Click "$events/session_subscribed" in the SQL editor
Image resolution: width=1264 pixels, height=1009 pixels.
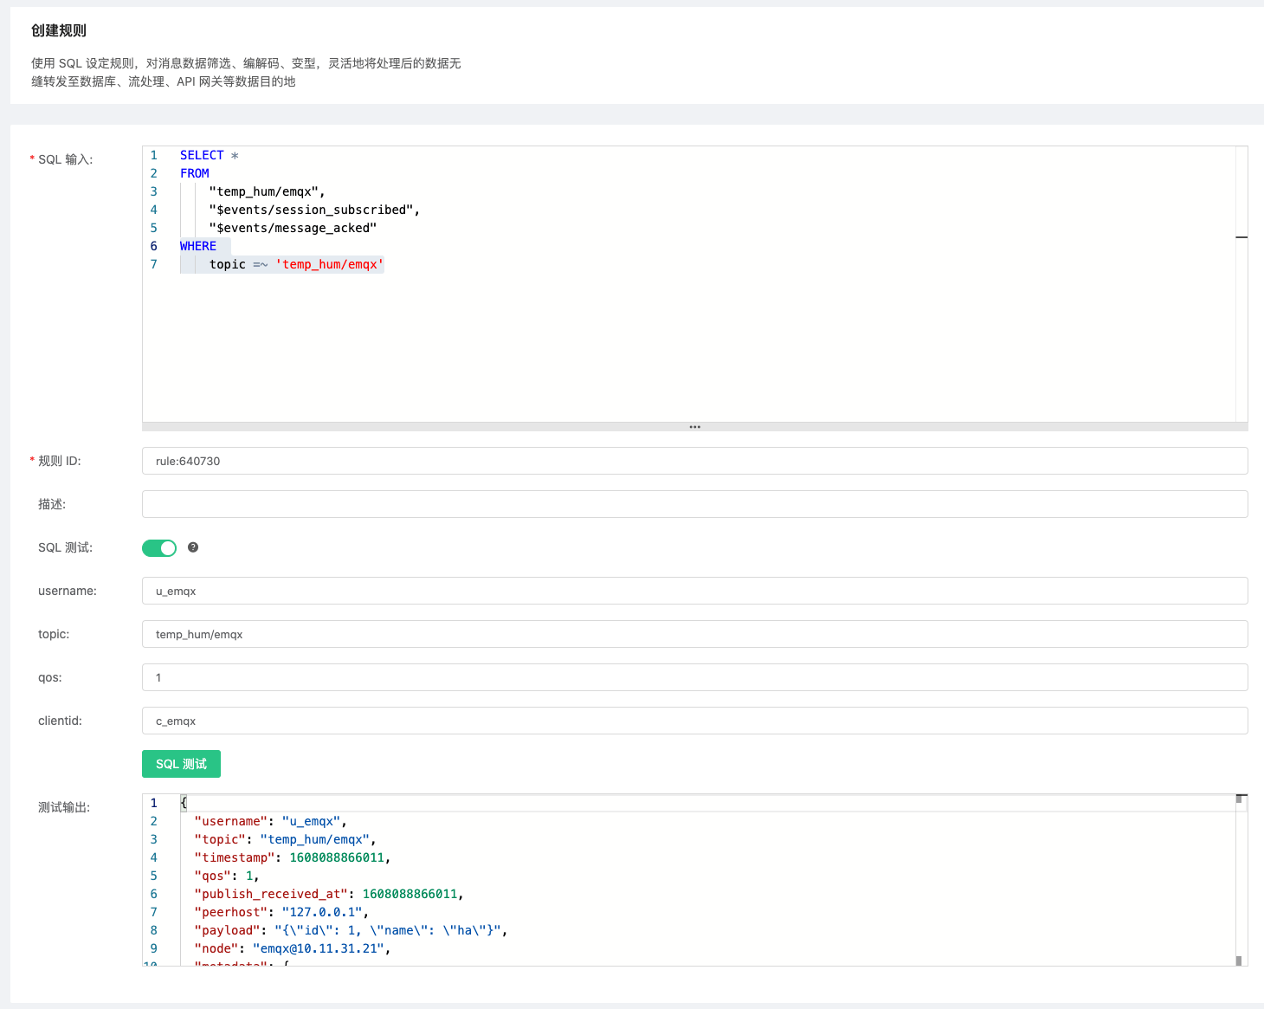[312, 210]
